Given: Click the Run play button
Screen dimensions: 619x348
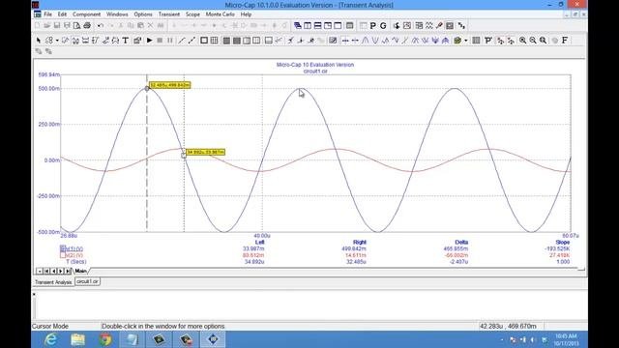Looking at the screenshot, I should click(149, 41).
